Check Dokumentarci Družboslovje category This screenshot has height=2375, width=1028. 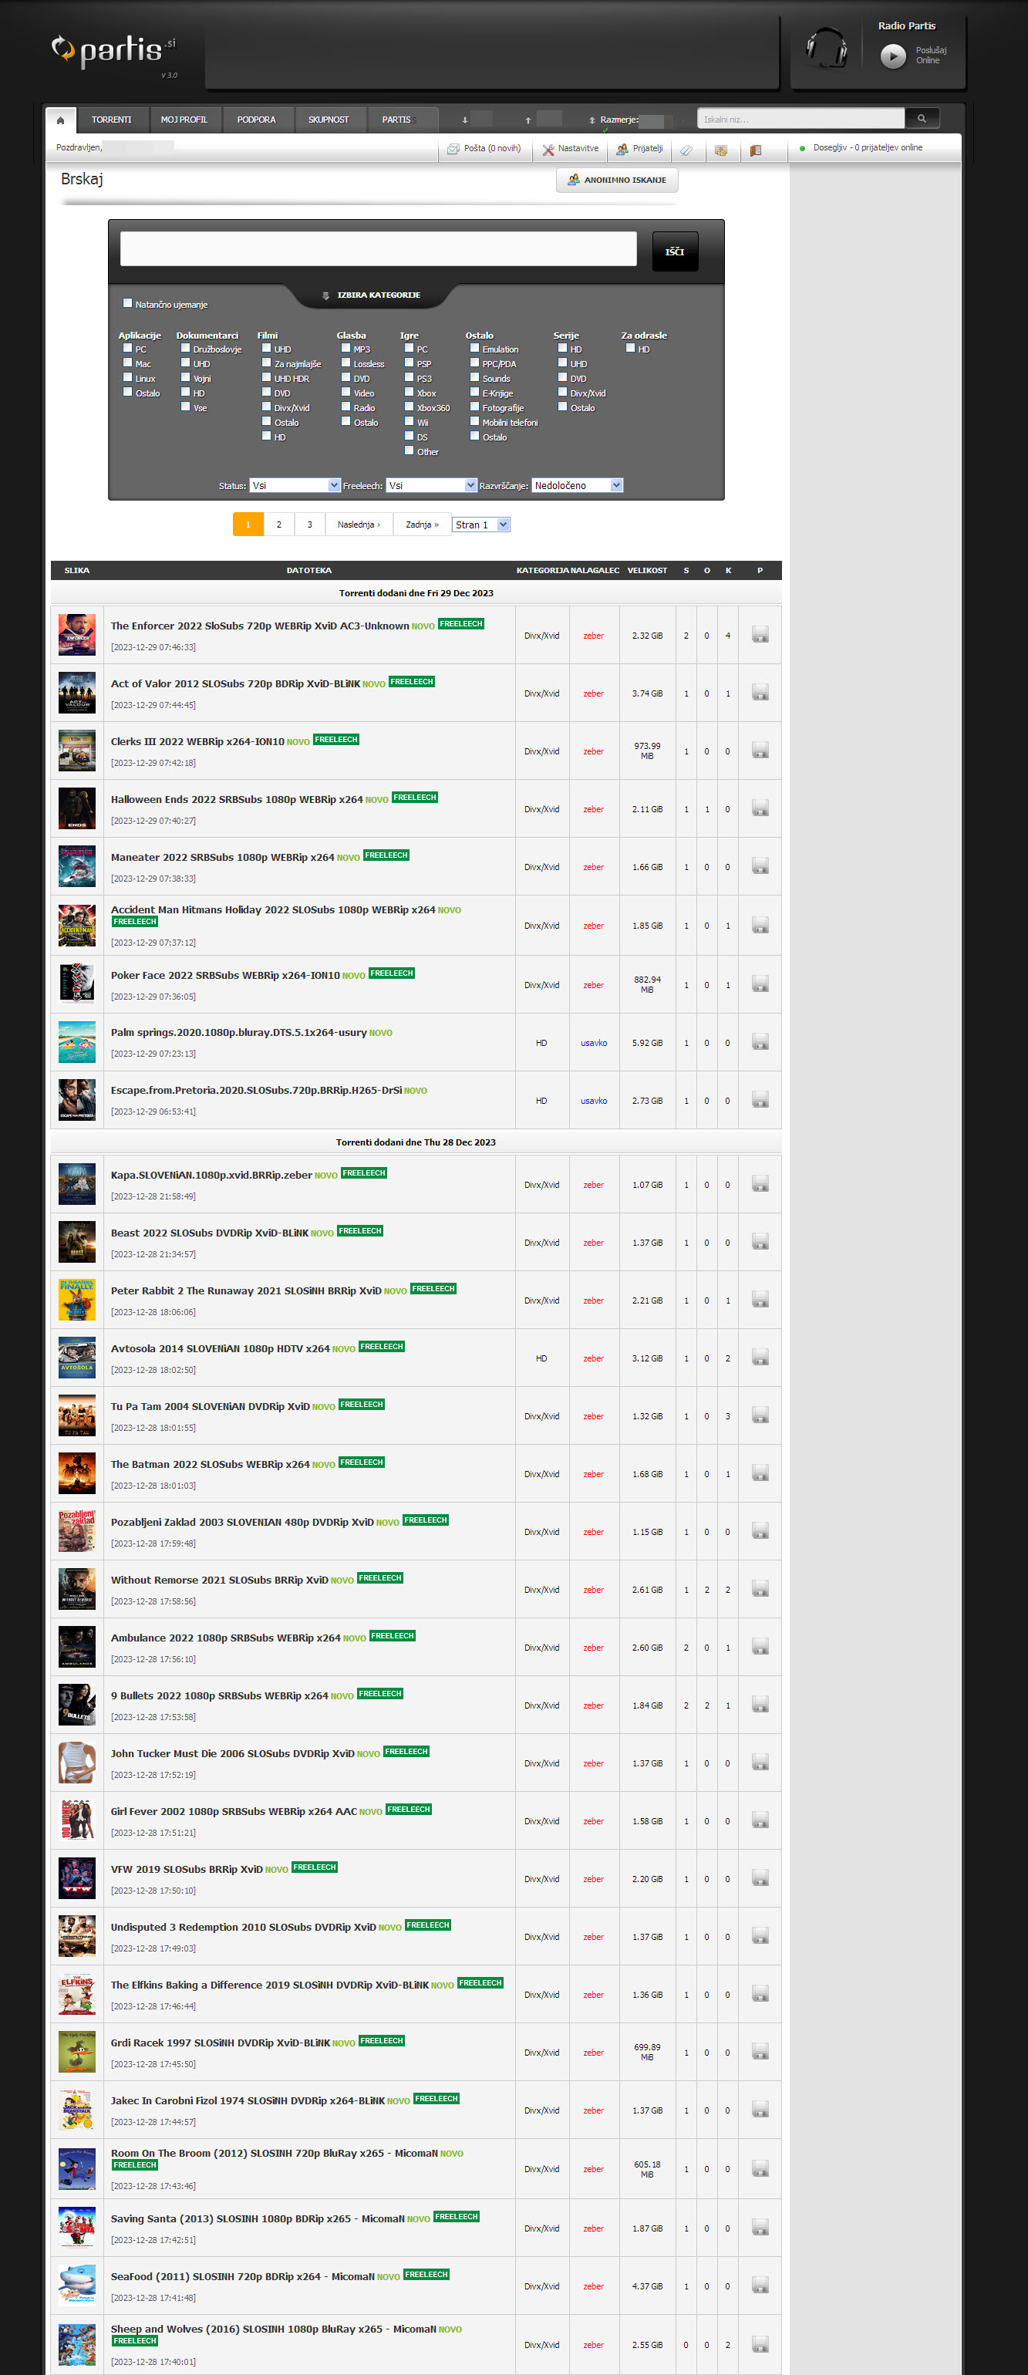185,349
